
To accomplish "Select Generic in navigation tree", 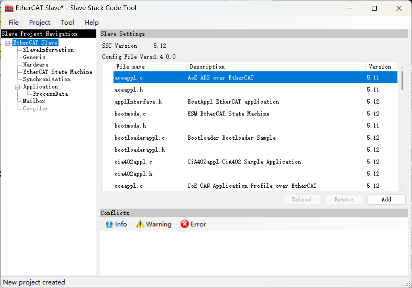I will pos(34,57).
